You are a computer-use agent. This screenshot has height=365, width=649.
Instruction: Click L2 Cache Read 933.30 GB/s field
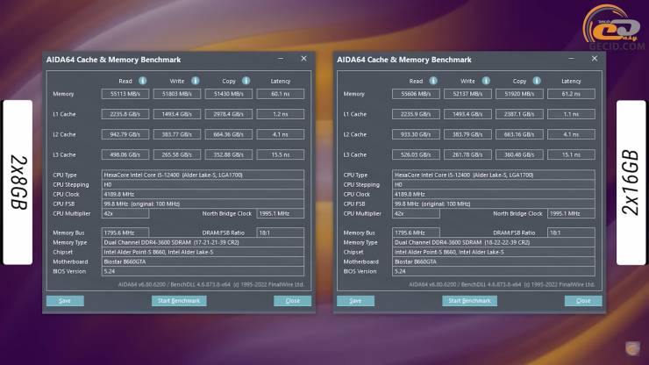coord(416,134)
